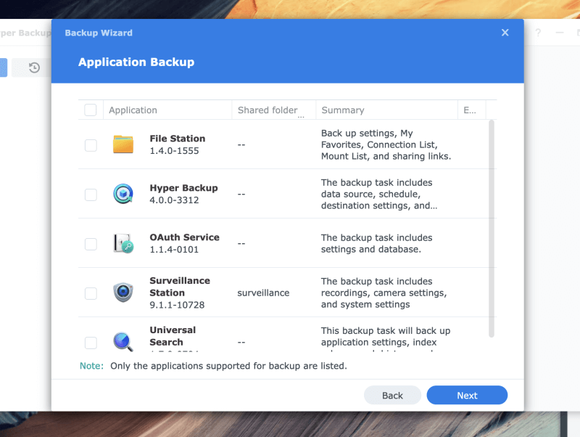
Task: Click the OAuth Service app icon
Action: [x=123, y=243]
